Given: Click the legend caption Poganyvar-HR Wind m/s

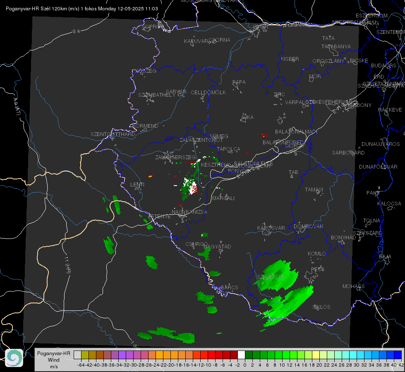Looking at the screenshot, I should point(54,360).
